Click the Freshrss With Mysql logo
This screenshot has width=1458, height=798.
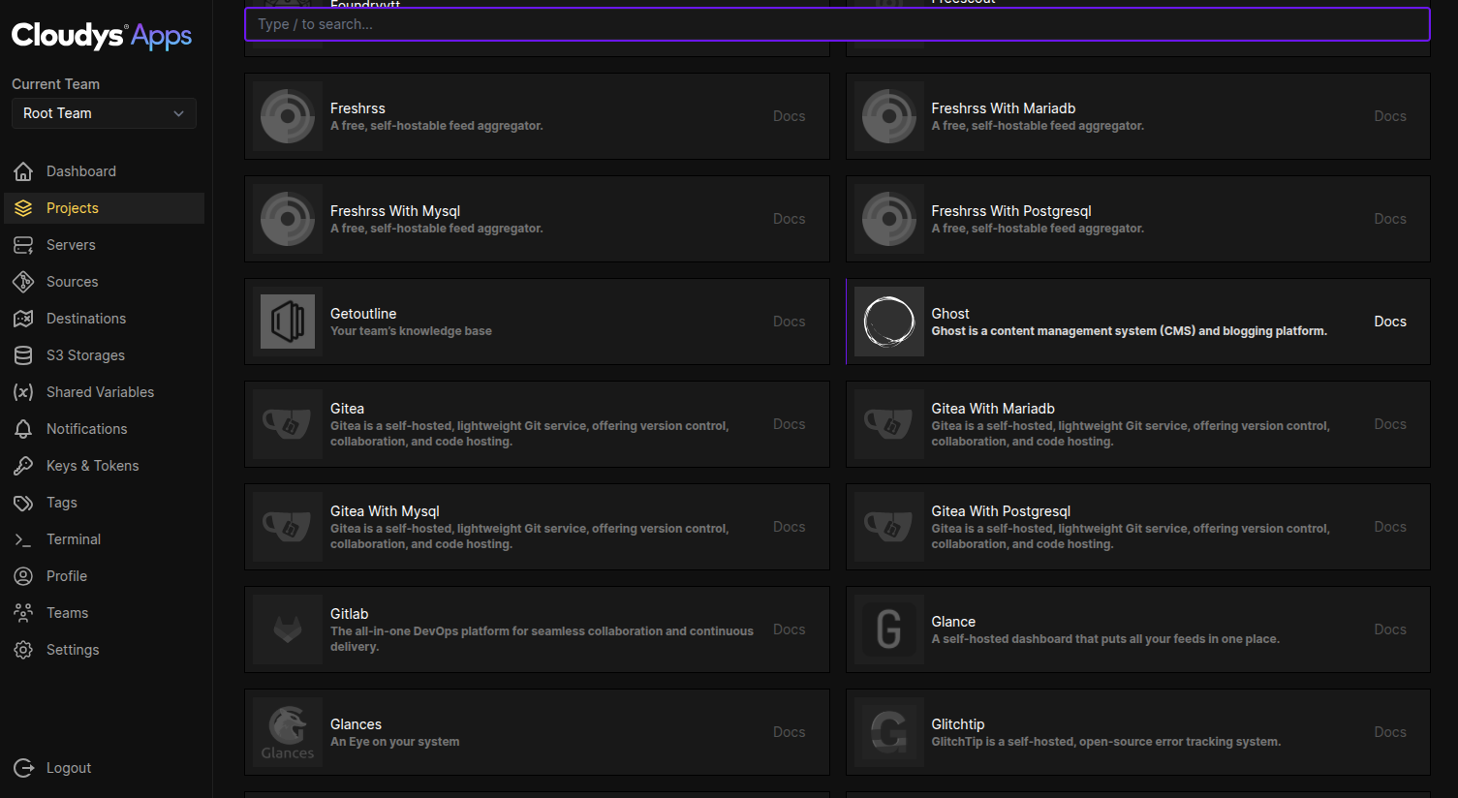click(x=288, y=219)
